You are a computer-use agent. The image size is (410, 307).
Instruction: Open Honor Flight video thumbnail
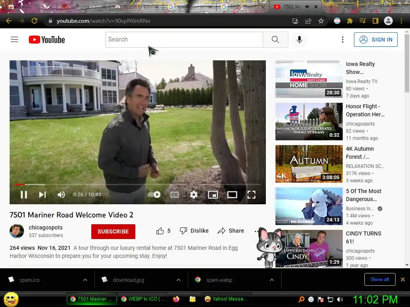coord(309,122)
